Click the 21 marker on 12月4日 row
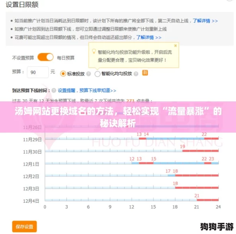 (x=197, y=195)
